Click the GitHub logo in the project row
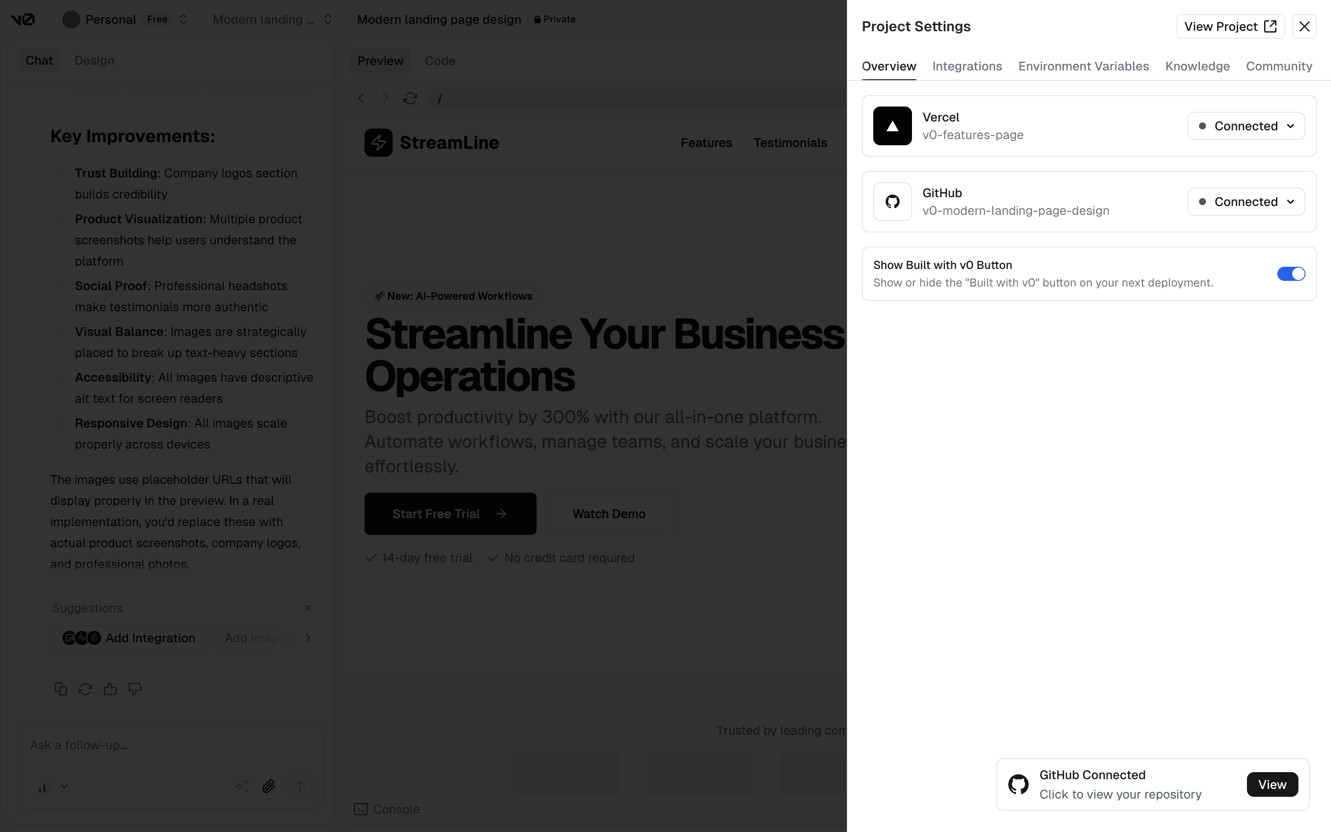 tap(892, 202)
